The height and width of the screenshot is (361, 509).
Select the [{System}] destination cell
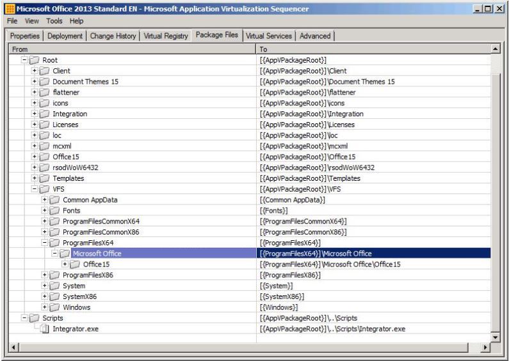pos(373,286)
